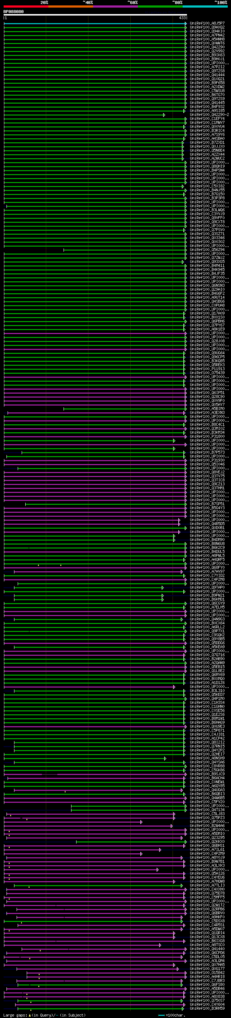Select hit label UniRef100_A7P2I2

coord(207,67)
